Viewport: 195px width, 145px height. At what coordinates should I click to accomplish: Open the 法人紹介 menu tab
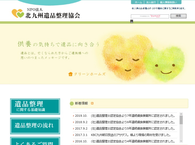point(151,2)
